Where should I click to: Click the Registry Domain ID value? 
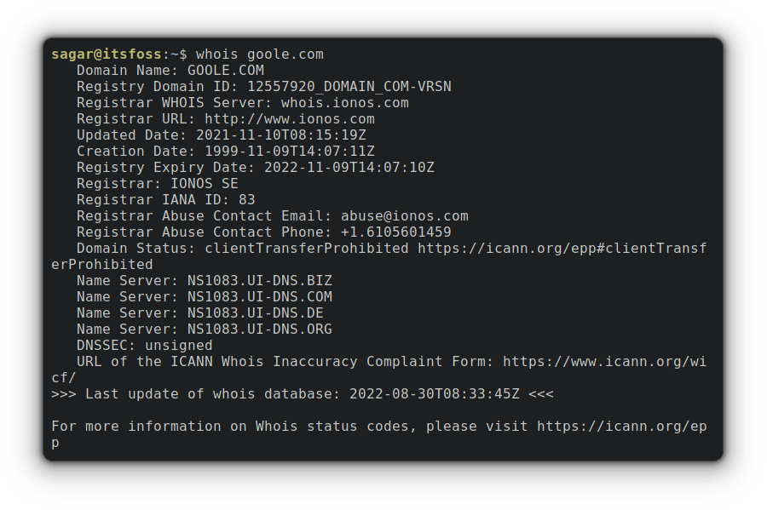point(349,87)
